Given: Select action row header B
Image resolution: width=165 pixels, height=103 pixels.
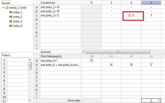Looking at the screenshot, I should [x=37, y=65].
